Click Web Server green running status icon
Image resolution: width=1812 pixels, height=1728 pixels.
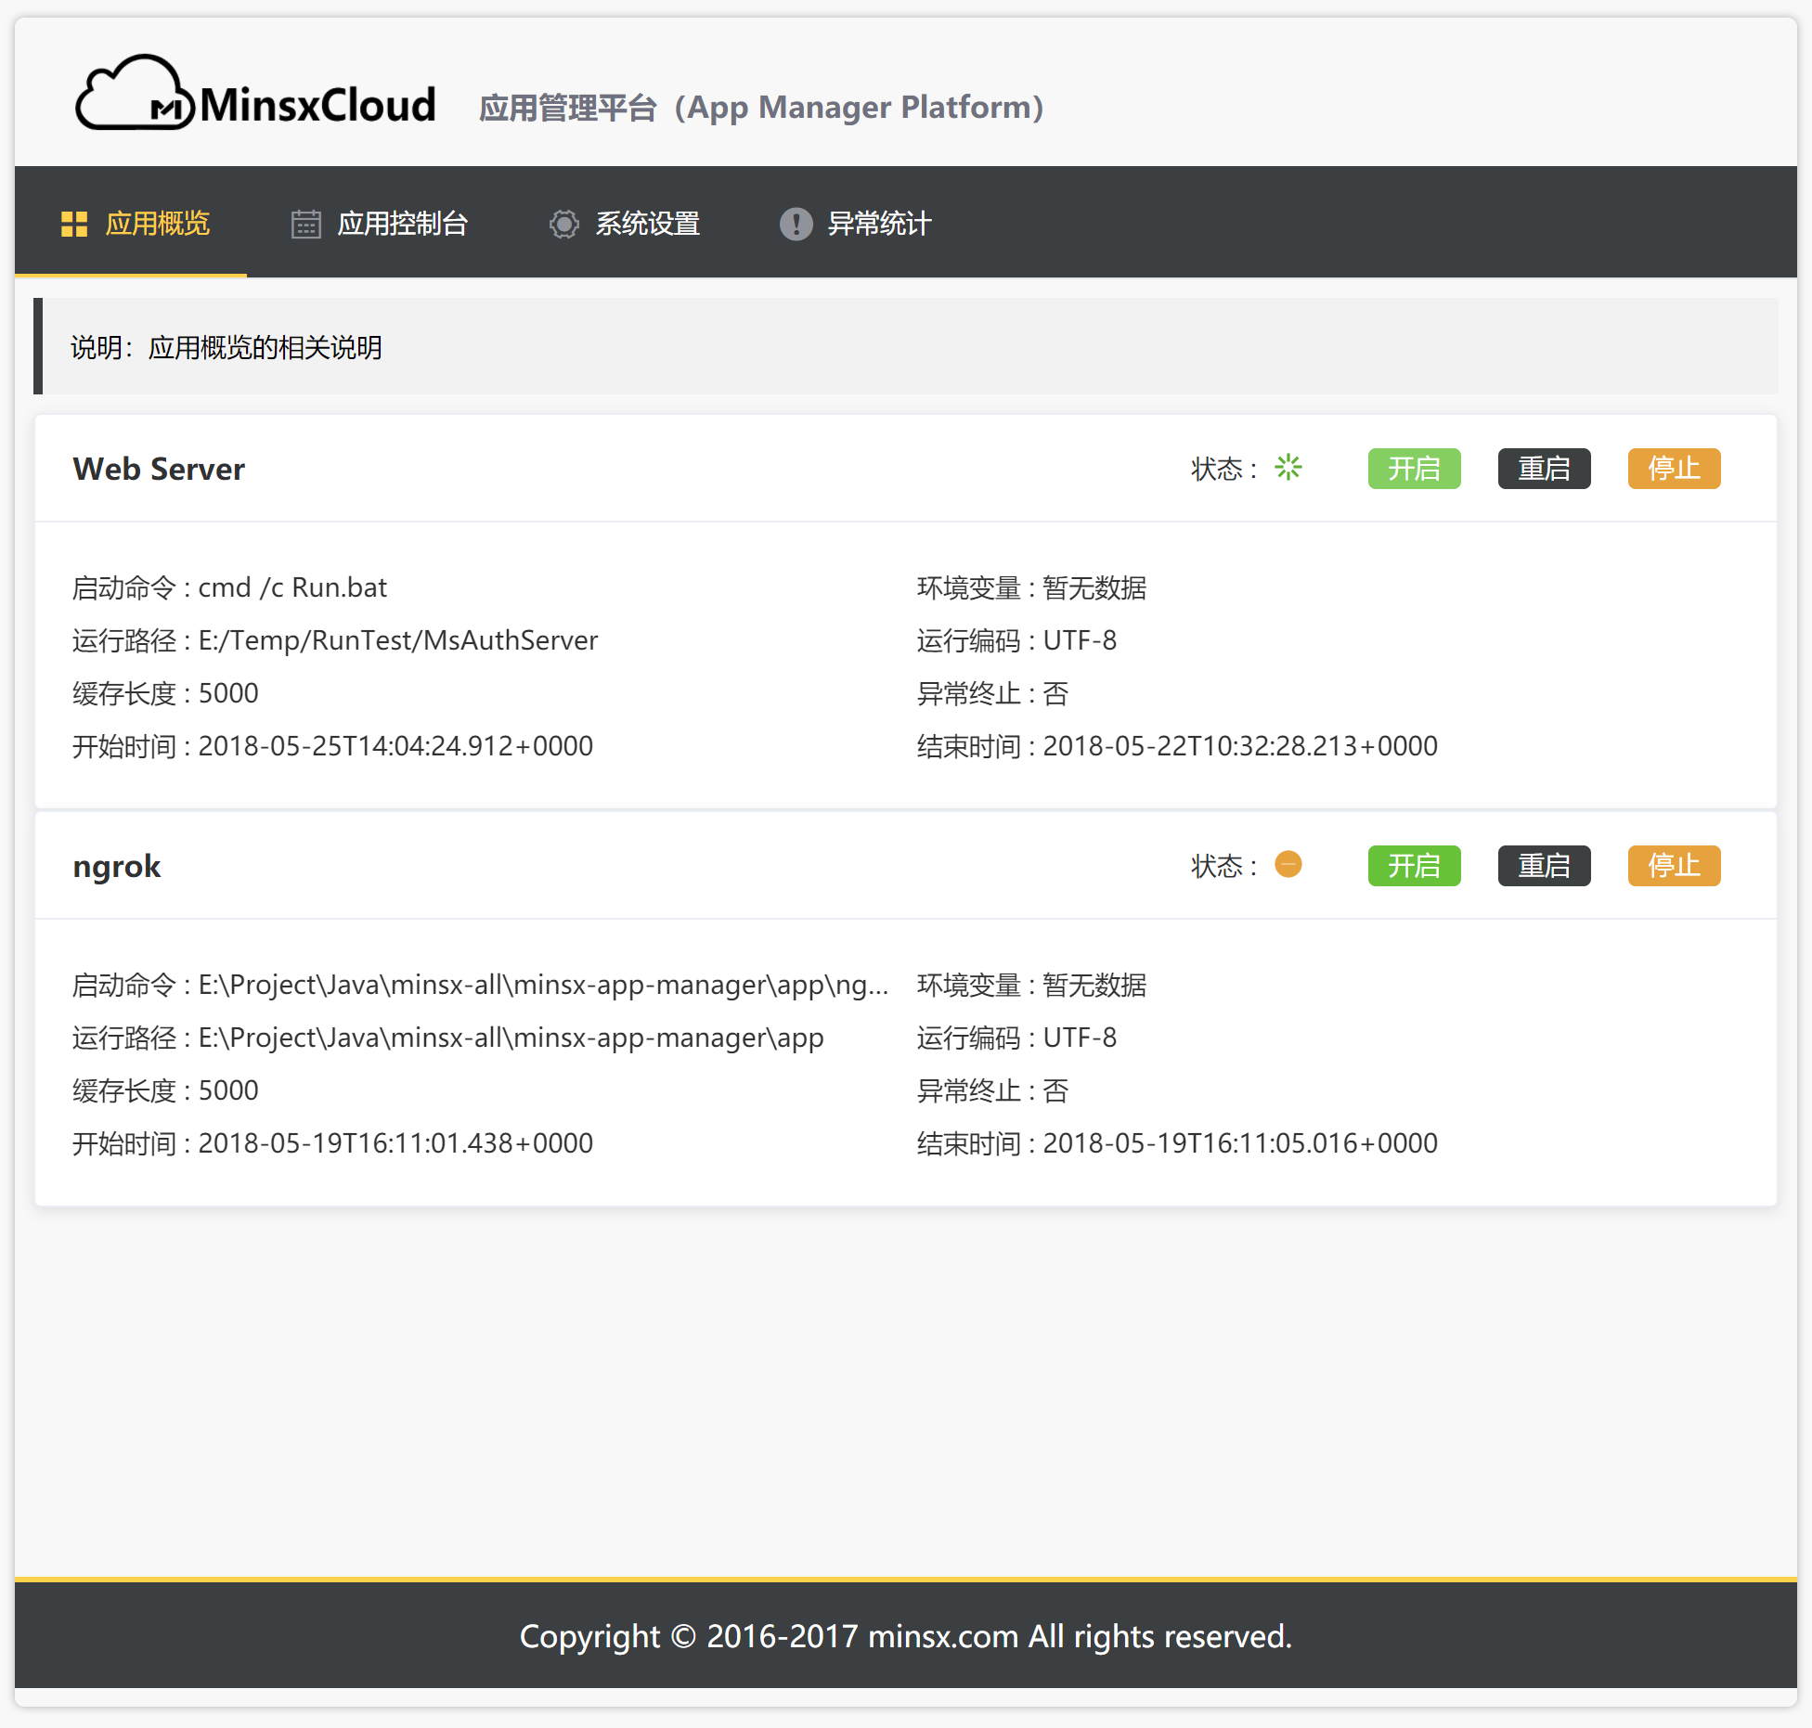click(1288, 468)
